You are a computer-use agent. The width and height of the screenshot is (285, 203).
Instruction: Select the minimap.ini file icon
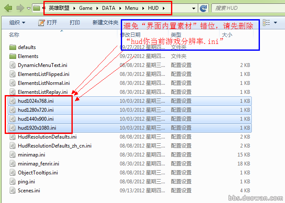[12, 154]
